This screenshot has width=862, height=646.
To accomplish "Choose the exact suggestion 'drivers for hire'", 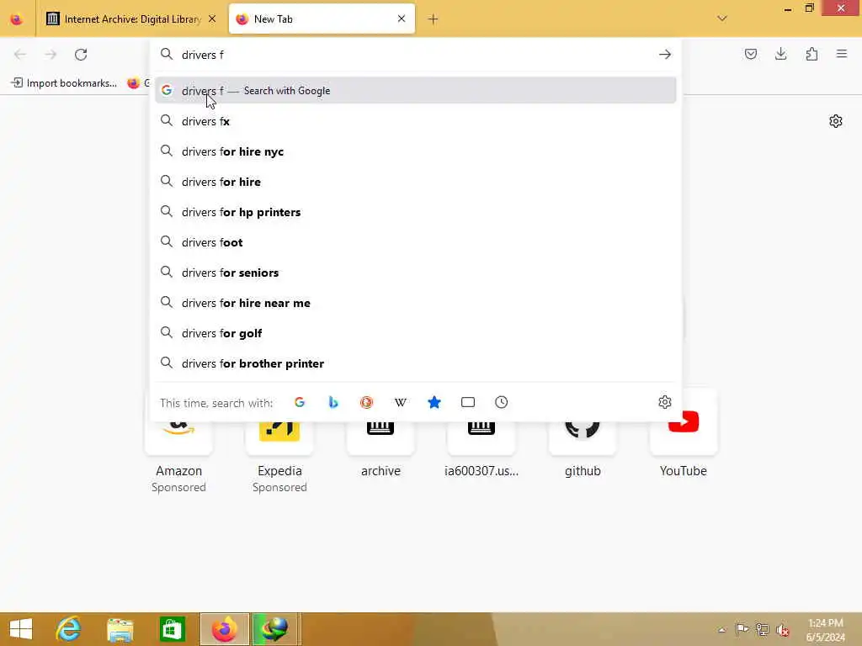I will [416, 182].
